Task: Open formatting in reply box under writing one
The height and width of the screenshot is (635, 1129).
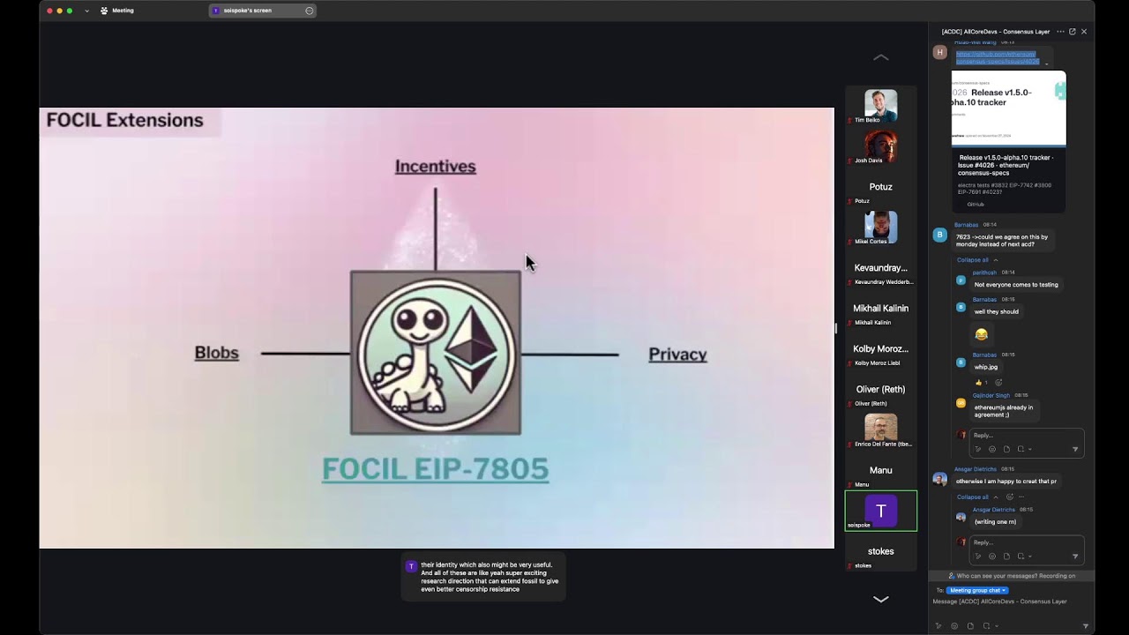Action: coord(977,557)
